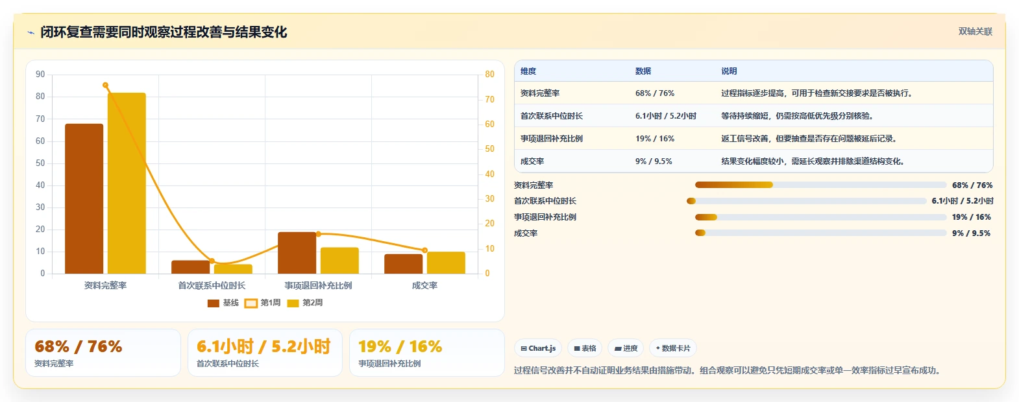Toggle the 第2周 legend entry

click(305, 303)
